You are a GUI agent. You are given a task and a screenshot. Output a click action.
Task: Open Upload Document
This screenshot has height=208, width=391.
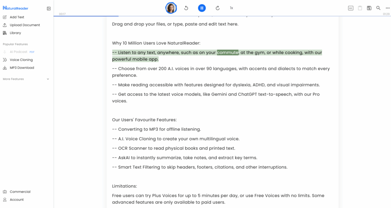pos(25,25)
